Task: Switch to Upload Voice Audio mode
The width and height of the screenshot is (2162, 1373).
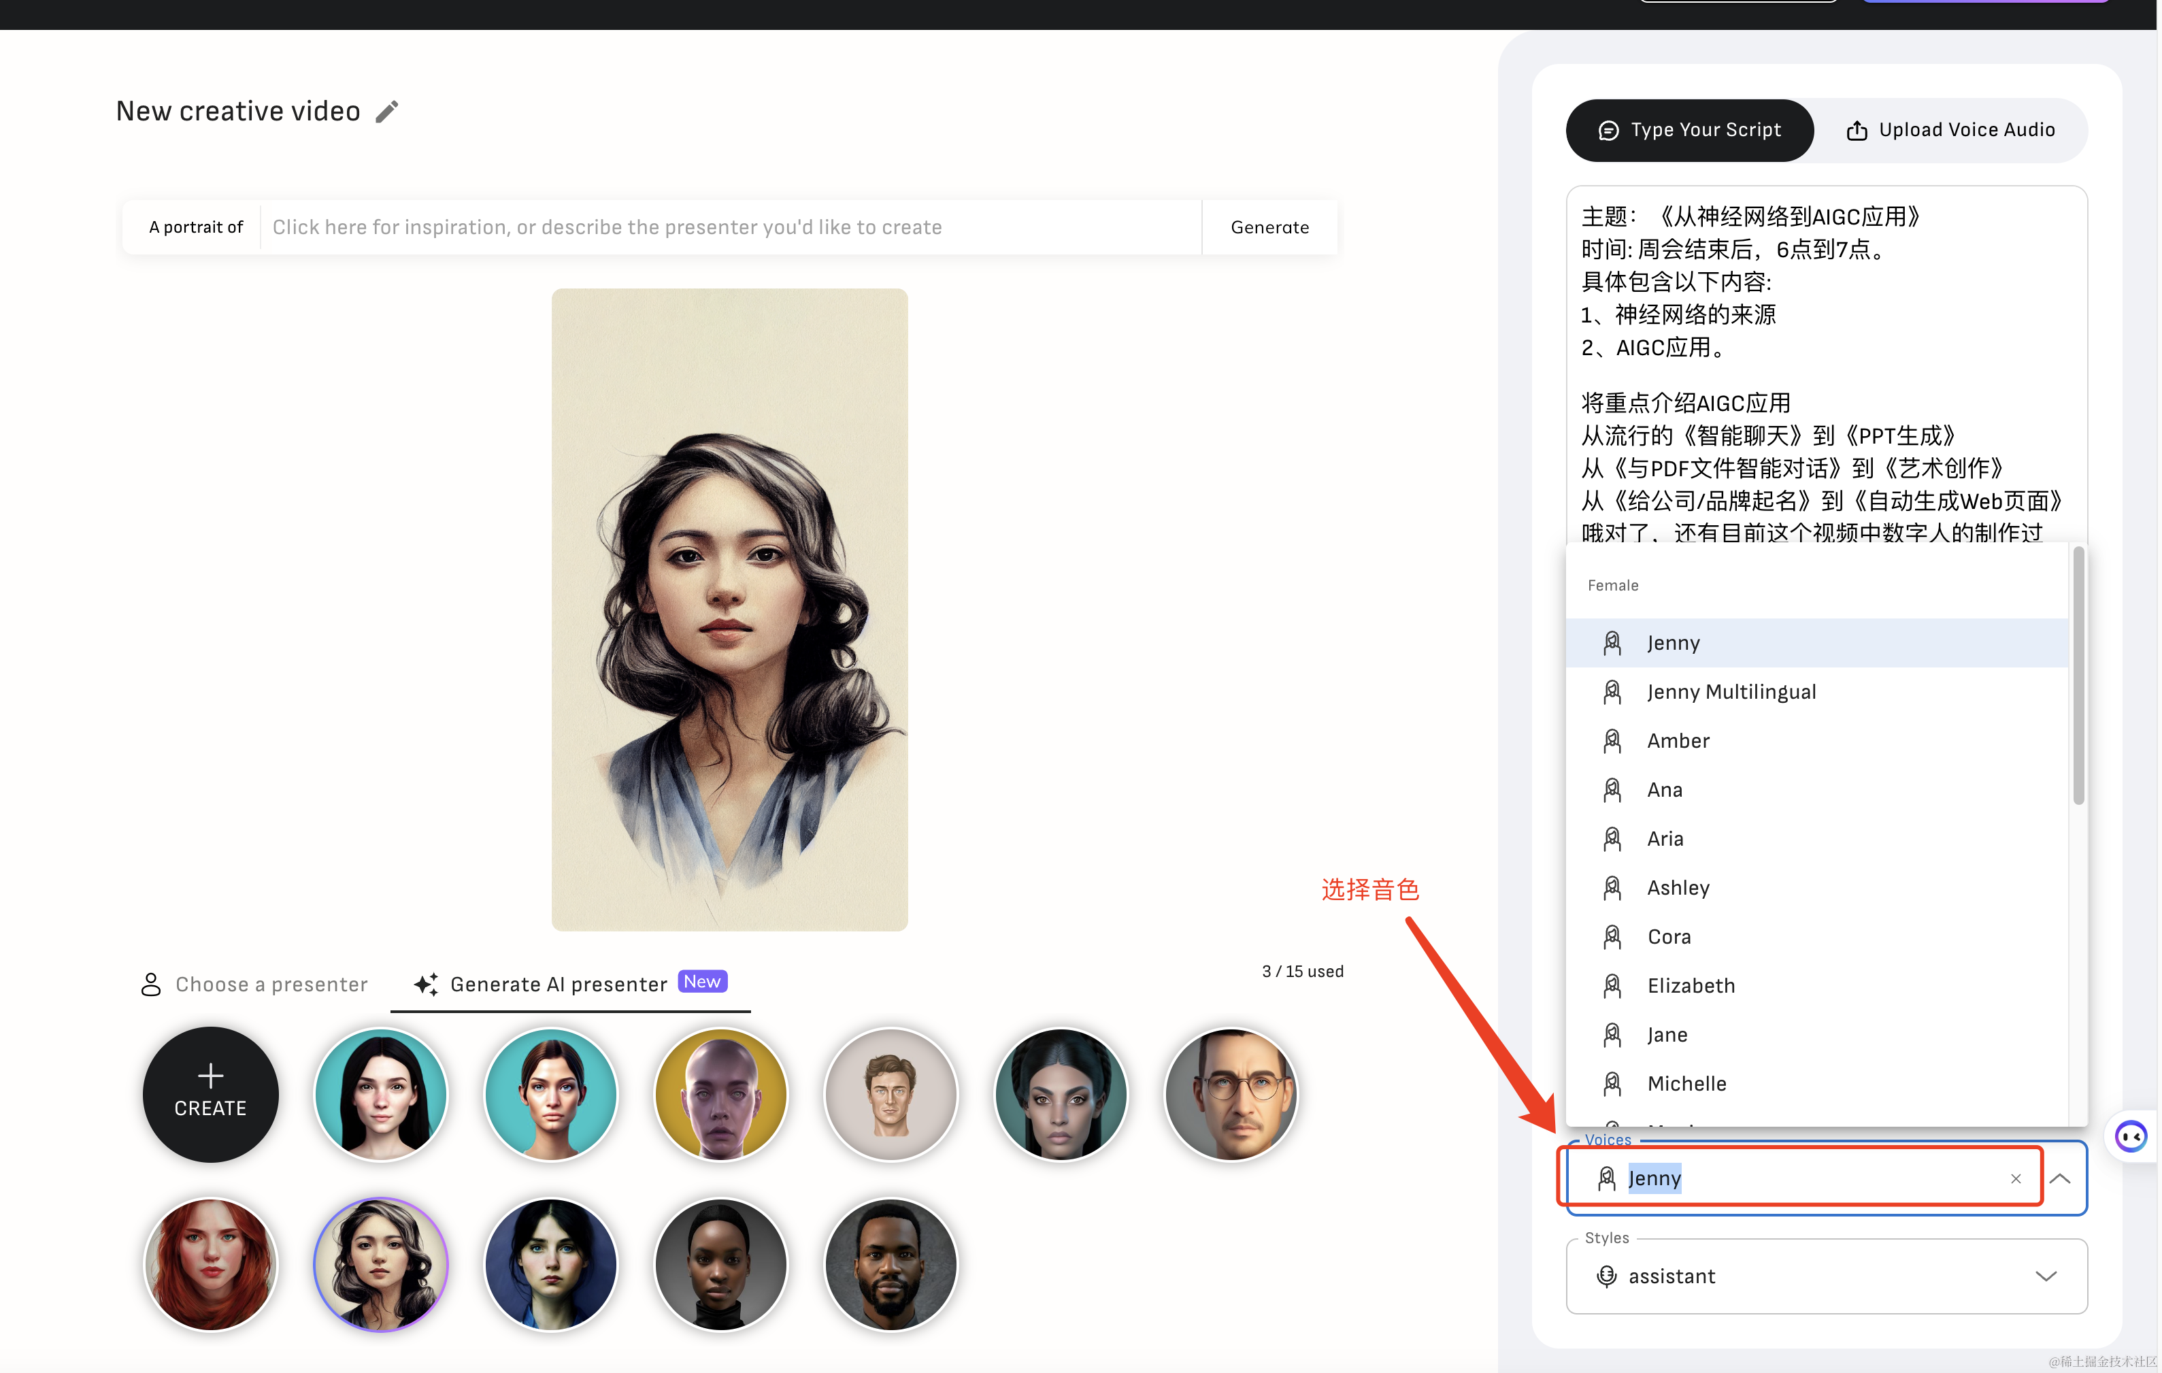Action: tap(1950, 130)
